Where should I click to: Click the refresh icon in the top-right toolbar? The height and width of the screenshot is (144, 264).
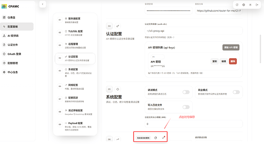(237, 5)
